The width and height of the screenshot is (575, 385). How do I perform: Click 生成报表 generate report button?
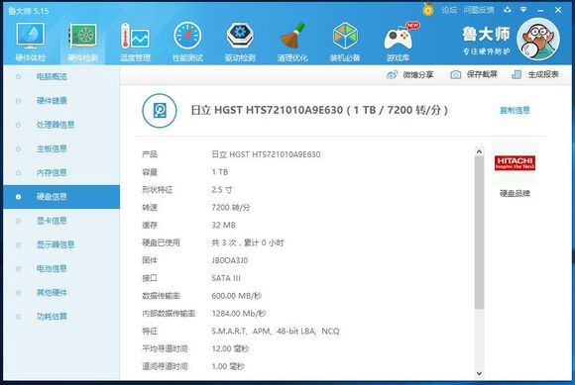pos(535,74)
